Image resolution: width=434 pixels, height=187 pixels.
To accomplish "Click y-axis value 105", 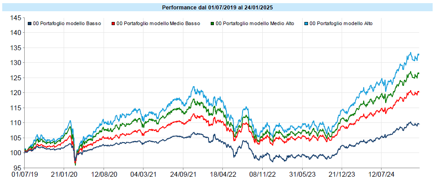I will [16, 138].
